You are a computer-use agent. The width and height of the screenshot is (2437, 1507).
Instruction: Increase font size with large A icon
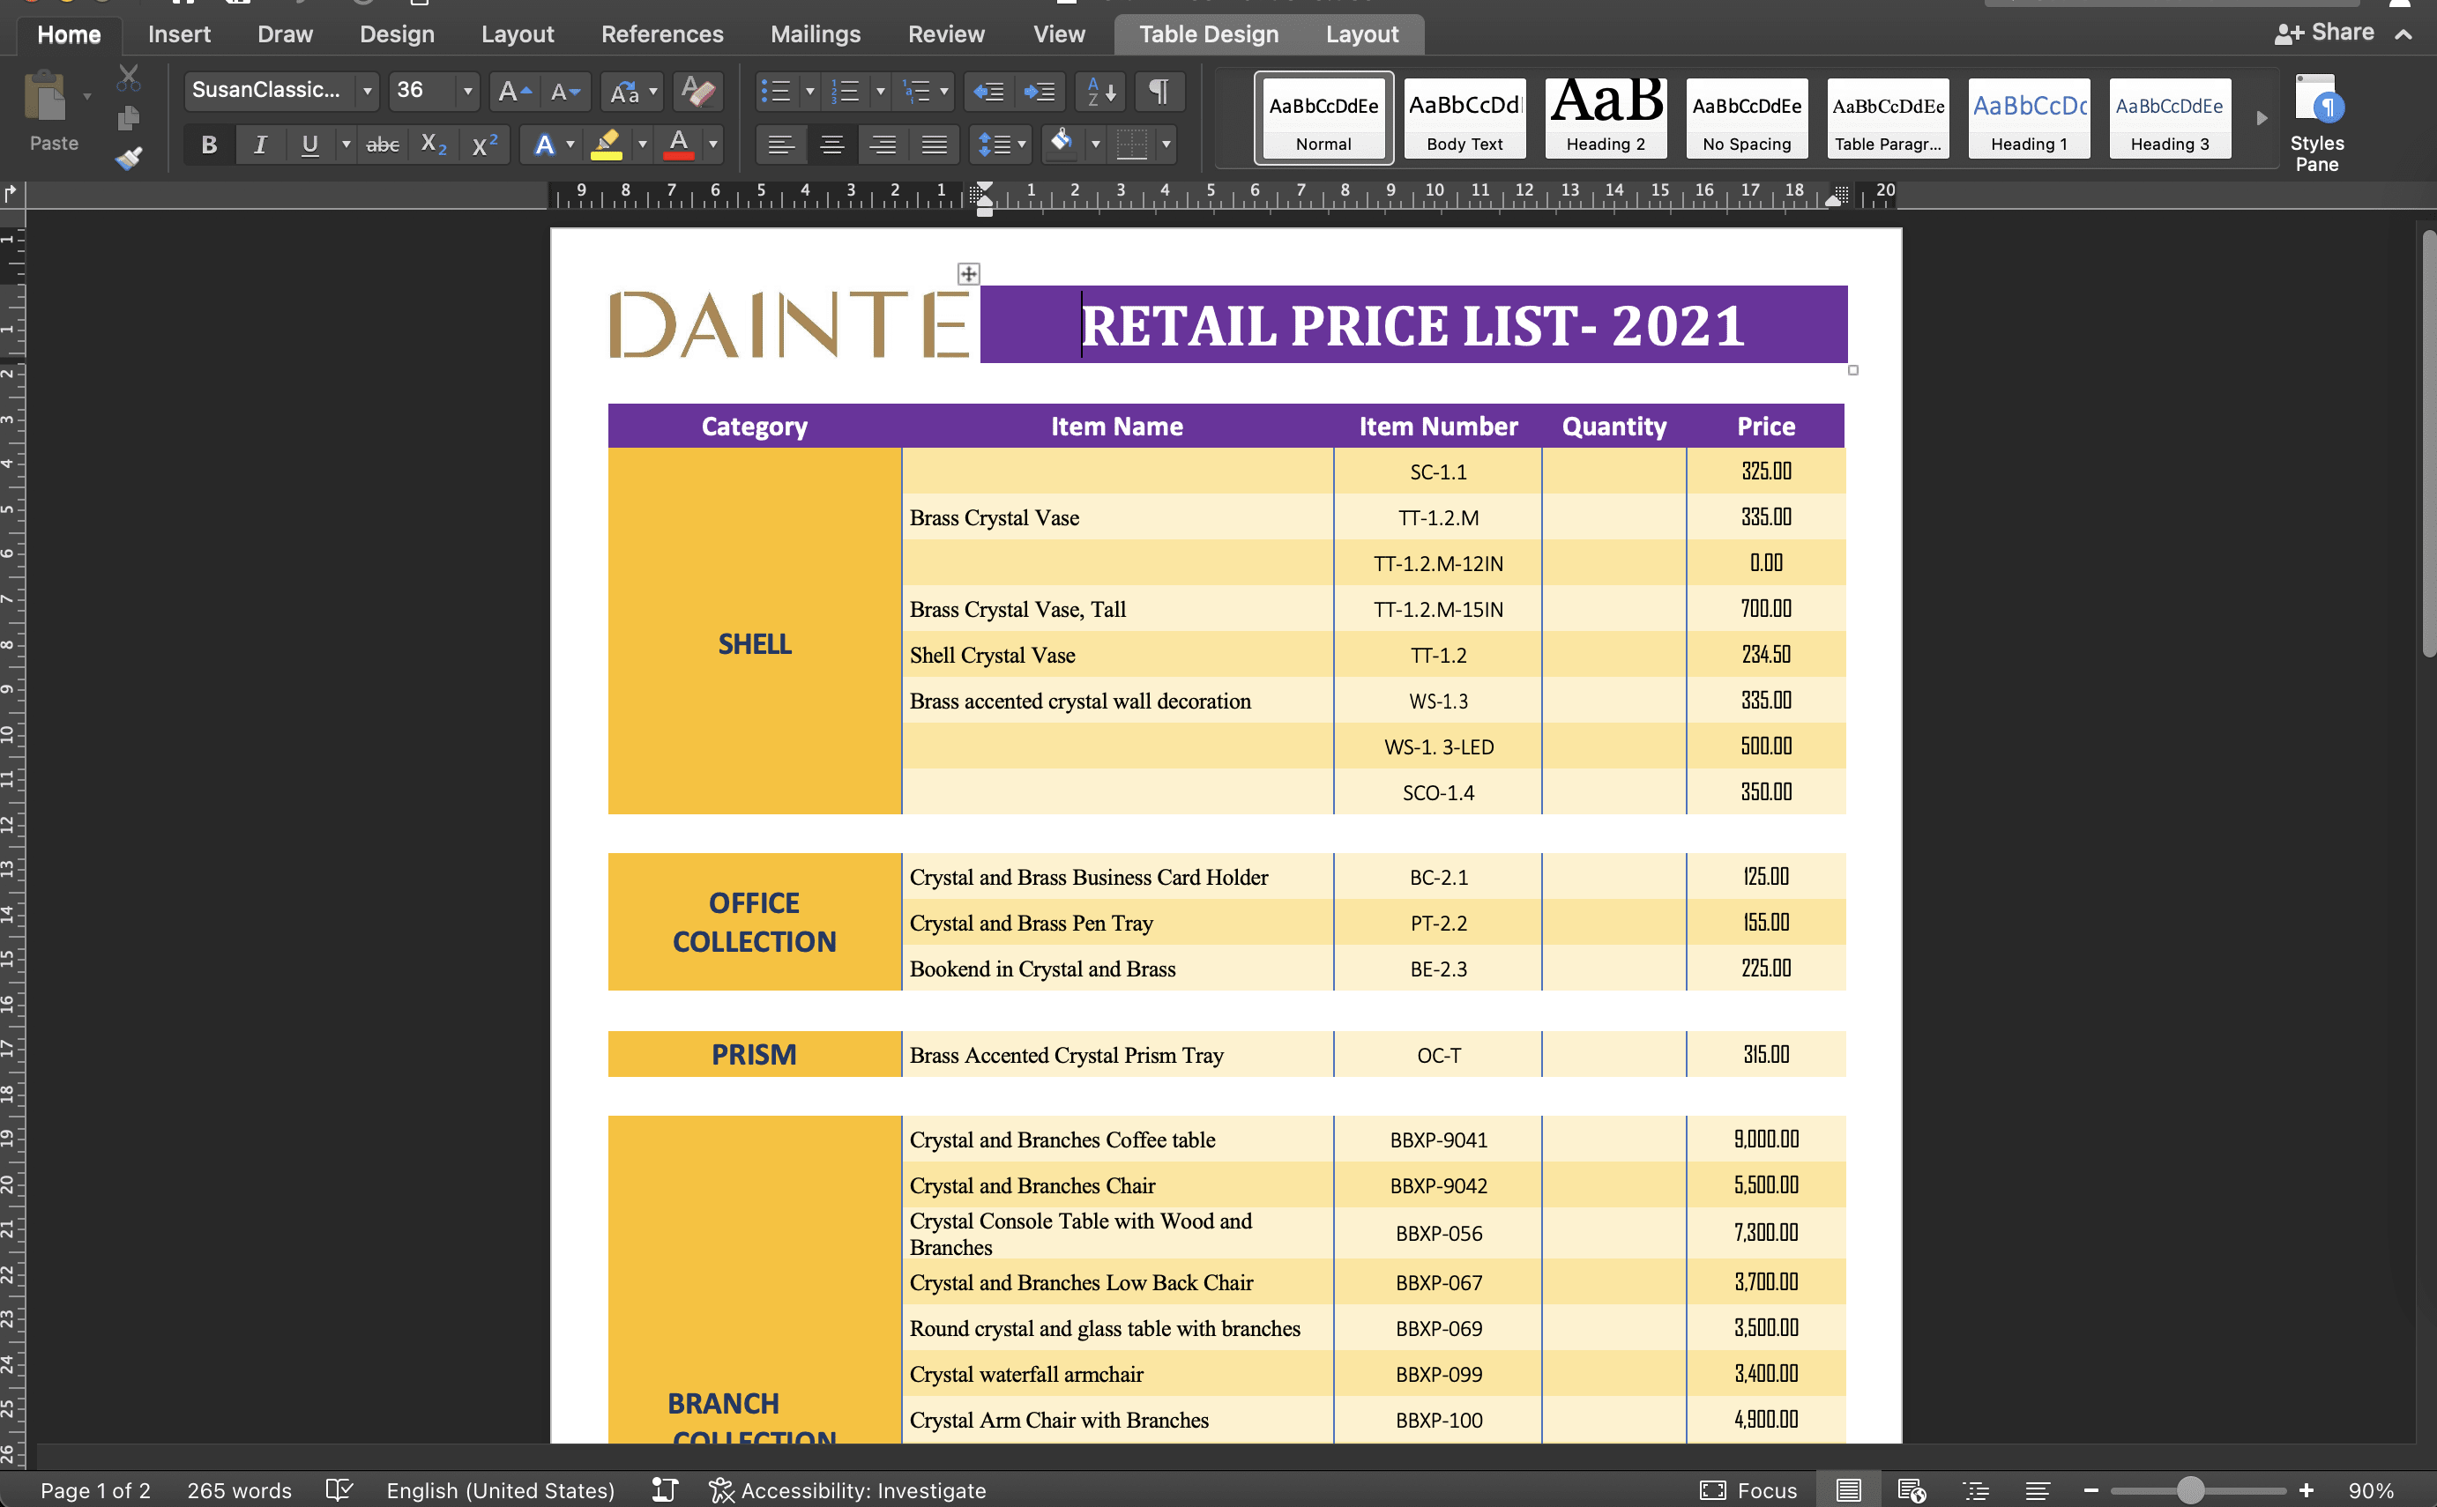pos(515,92)
